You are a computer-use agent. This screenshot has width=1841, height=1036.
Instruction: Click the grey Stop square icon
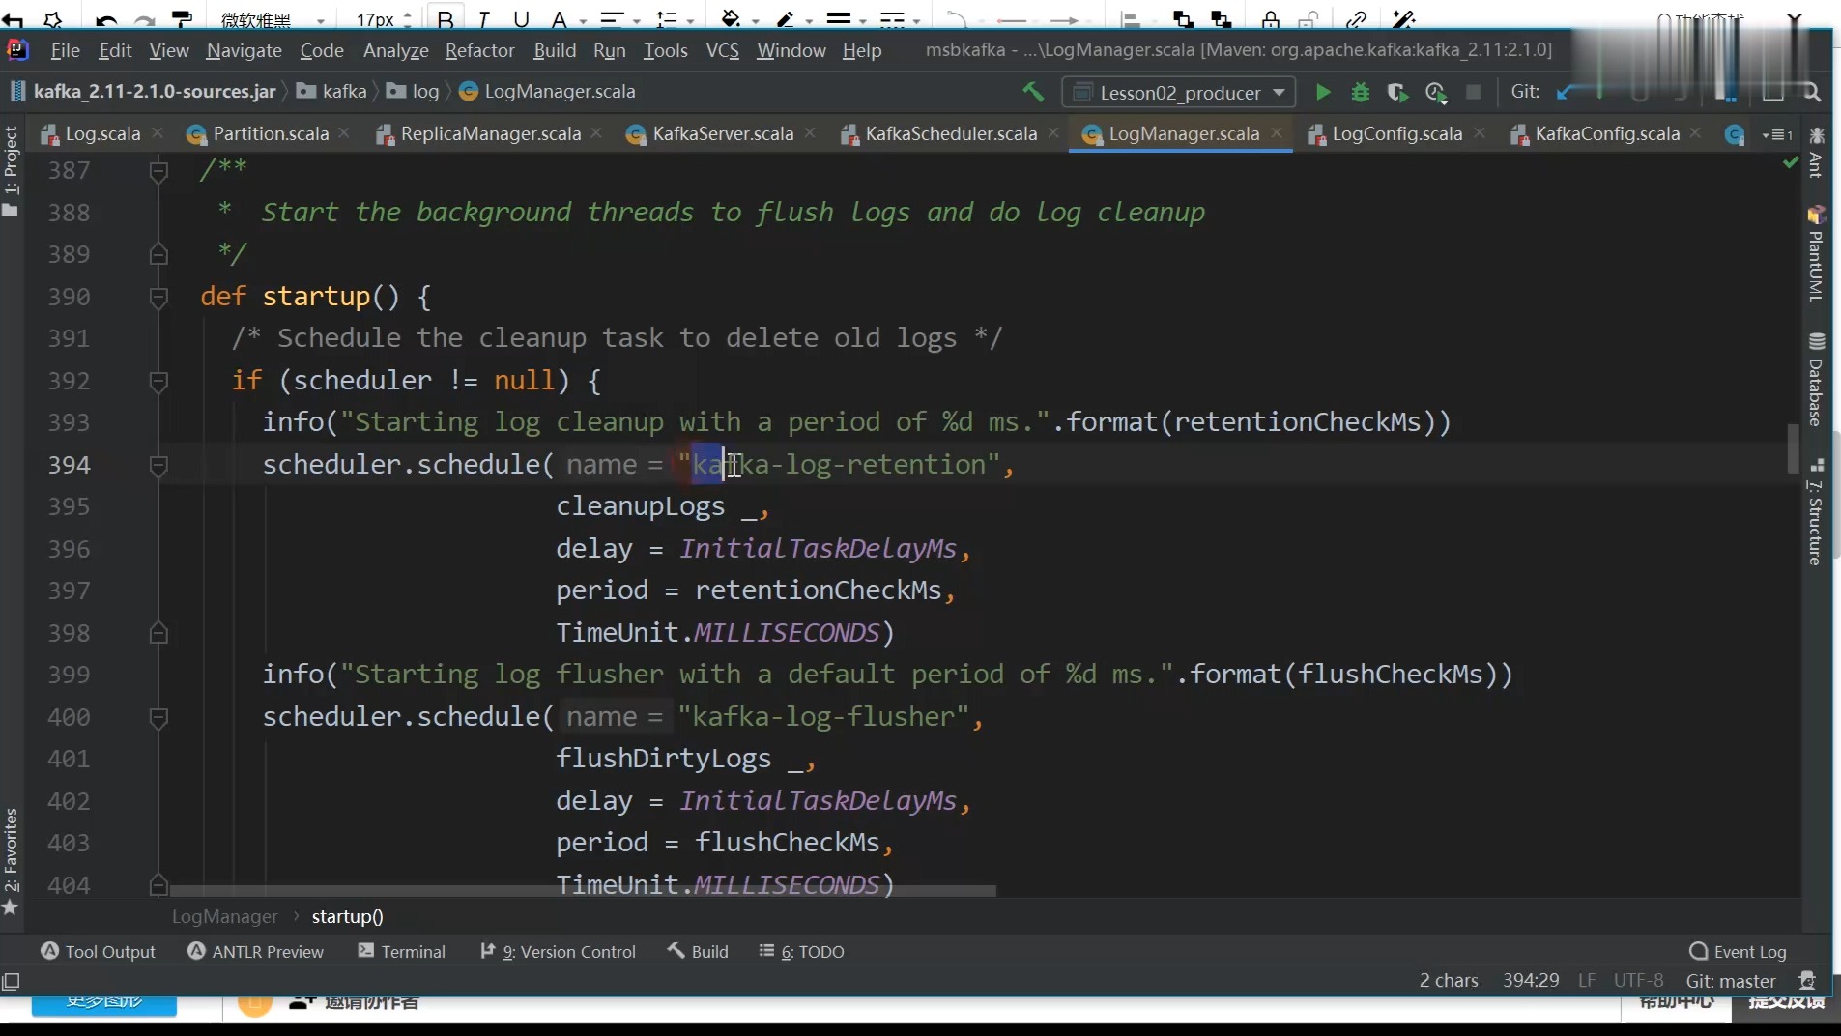point(1473,92)
